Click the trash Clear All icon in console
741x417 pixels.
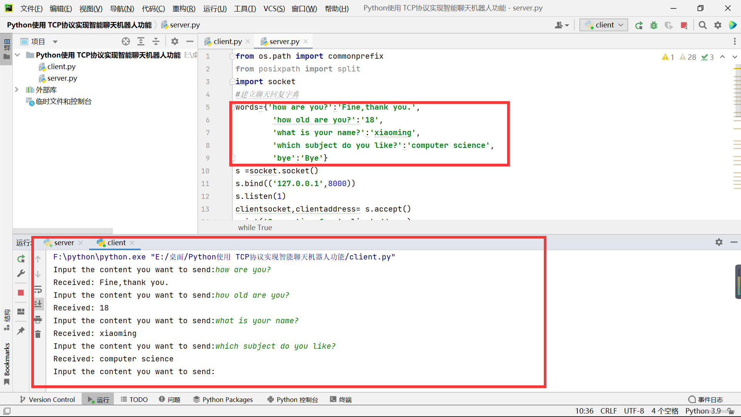point(38,334)
